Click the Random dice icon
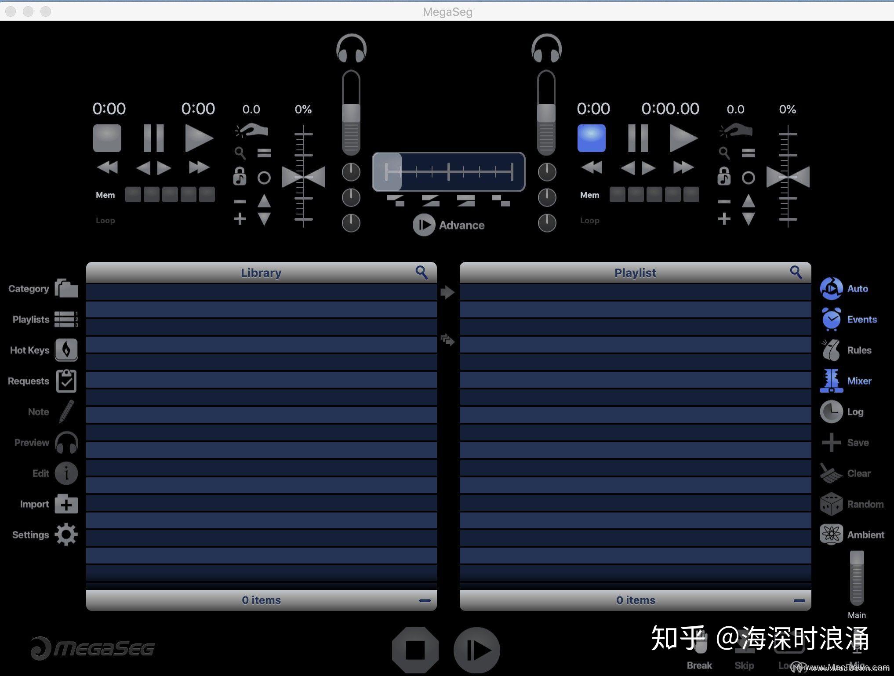The height and width of the screenshot is (676, 894). 831,504
